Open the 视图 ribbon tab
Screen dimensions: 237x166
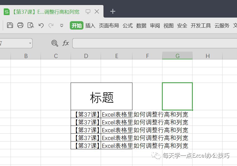coord(168,25)
